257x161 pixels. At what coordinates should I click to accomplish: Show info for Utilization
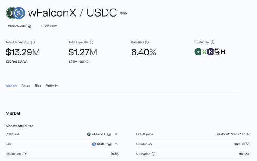(153, 154)
